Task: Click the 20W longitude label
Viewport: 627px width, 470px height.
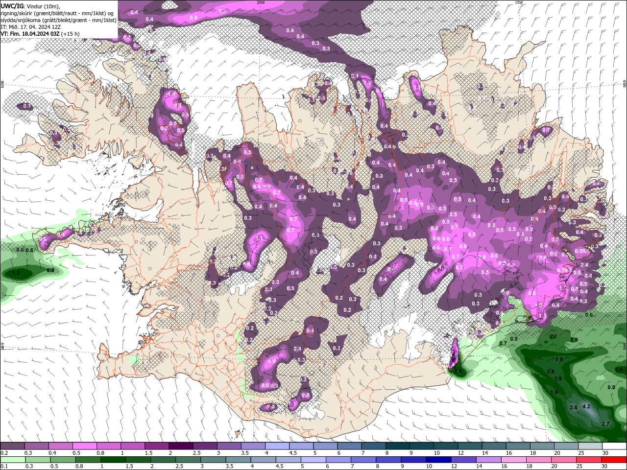Action: pos(261,2)
